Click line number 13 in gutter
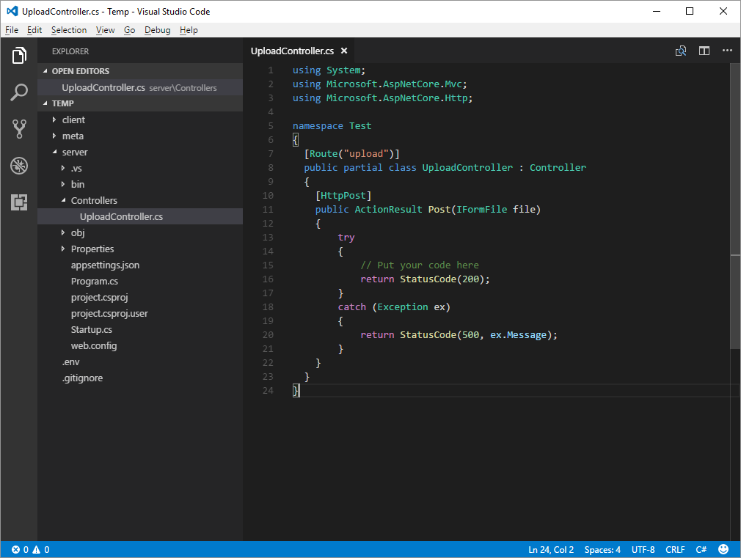Viewport: 741px width, 558px height. point(268,237)
